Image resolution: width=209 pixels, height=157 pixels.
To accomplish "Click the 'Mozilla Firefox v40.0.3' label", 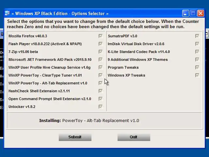I will 28,36.
